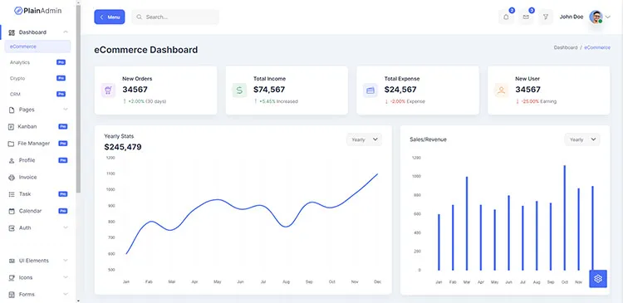Image resolution: width=623 pixels, height=303 pixels.
Task: Click the UI Elements icon
Action: coord(12,261)
